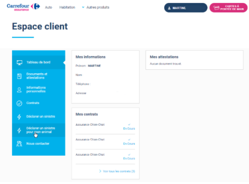249x184 pixels.
Task: Click the checkmark on the first Assurance Chien-Chat row
Action: click(129, 124)
